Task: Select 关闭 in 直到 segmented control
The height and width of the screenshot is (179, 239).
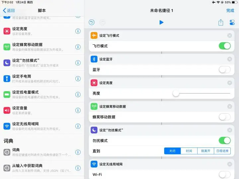Action: point(172,151)
